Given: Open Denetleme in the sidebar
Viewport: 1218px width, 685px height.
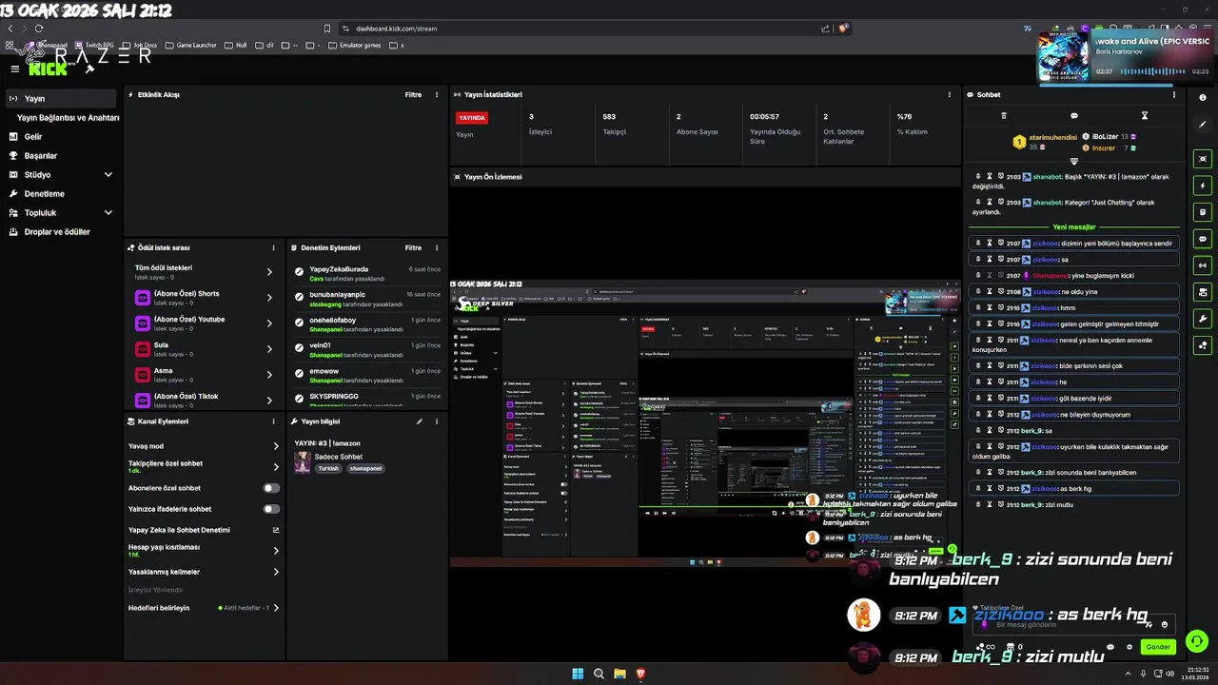Looking at the screenshot, I should coord(61,194).
